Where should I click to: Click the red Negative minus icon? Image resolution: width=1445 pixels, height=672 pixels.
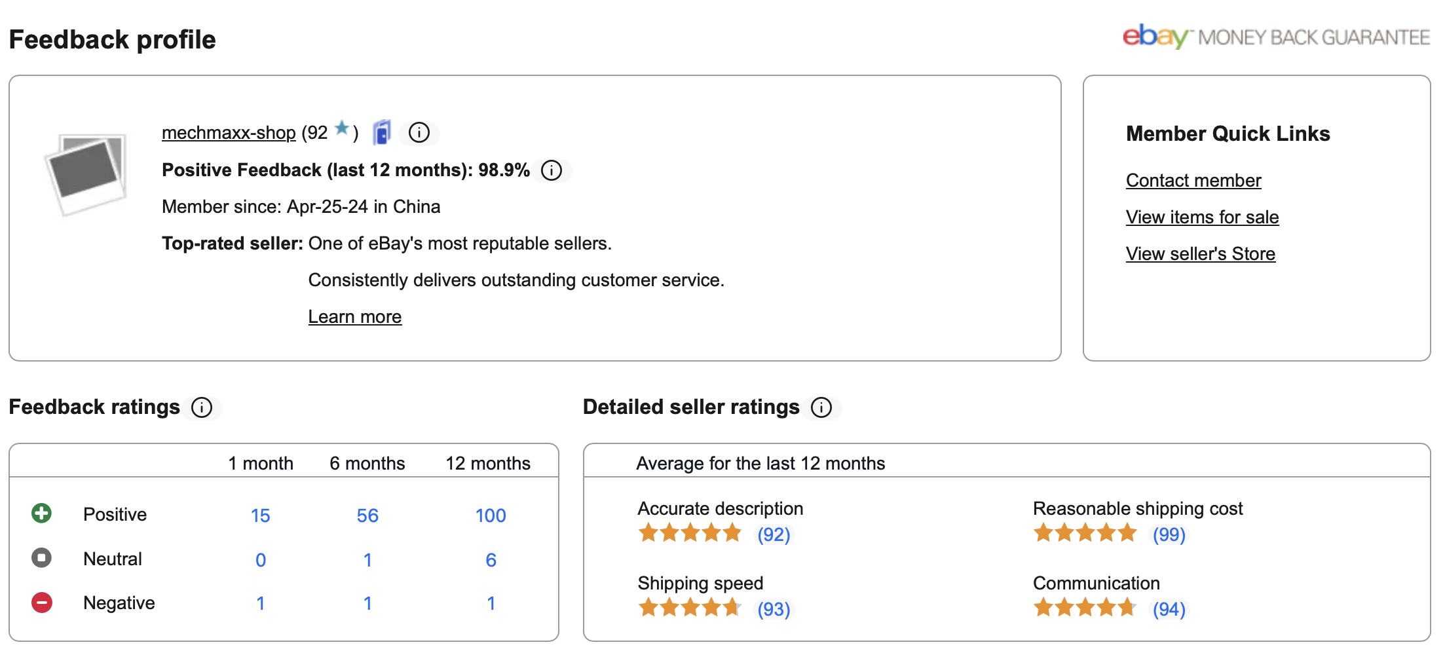point(42,603)
